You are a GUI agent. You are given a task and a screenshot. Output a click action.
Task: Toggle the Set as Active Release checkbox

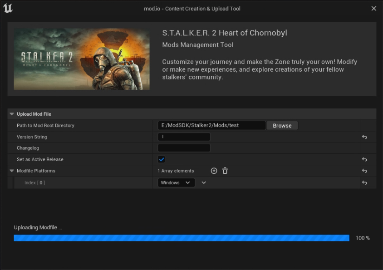coord(162,160)
